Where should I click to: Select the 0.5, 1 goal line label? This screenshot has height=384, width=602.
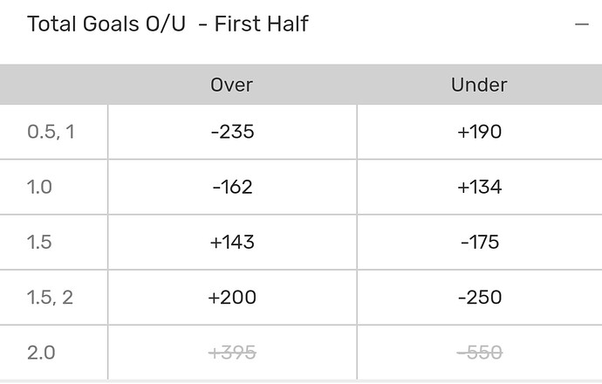tap(51, 132)
